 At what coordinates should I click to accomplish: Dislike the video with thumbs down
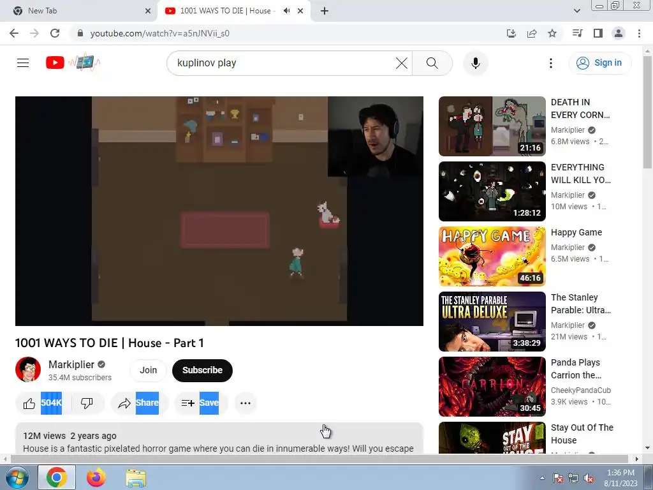[87, 403]
